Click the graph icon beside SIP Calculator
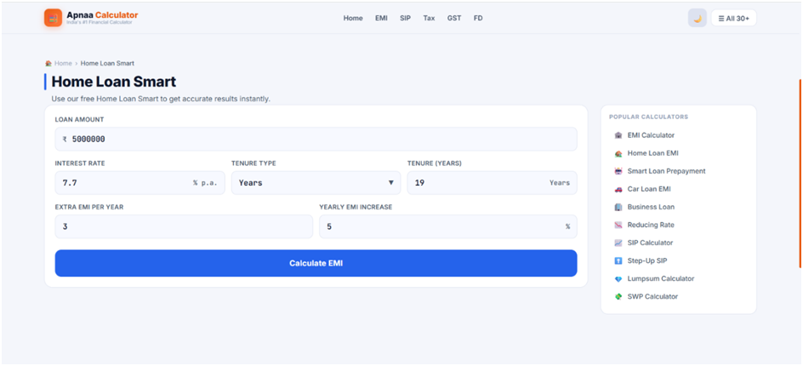The height and width of the screenshot is (366, 803). click(618, 243)
